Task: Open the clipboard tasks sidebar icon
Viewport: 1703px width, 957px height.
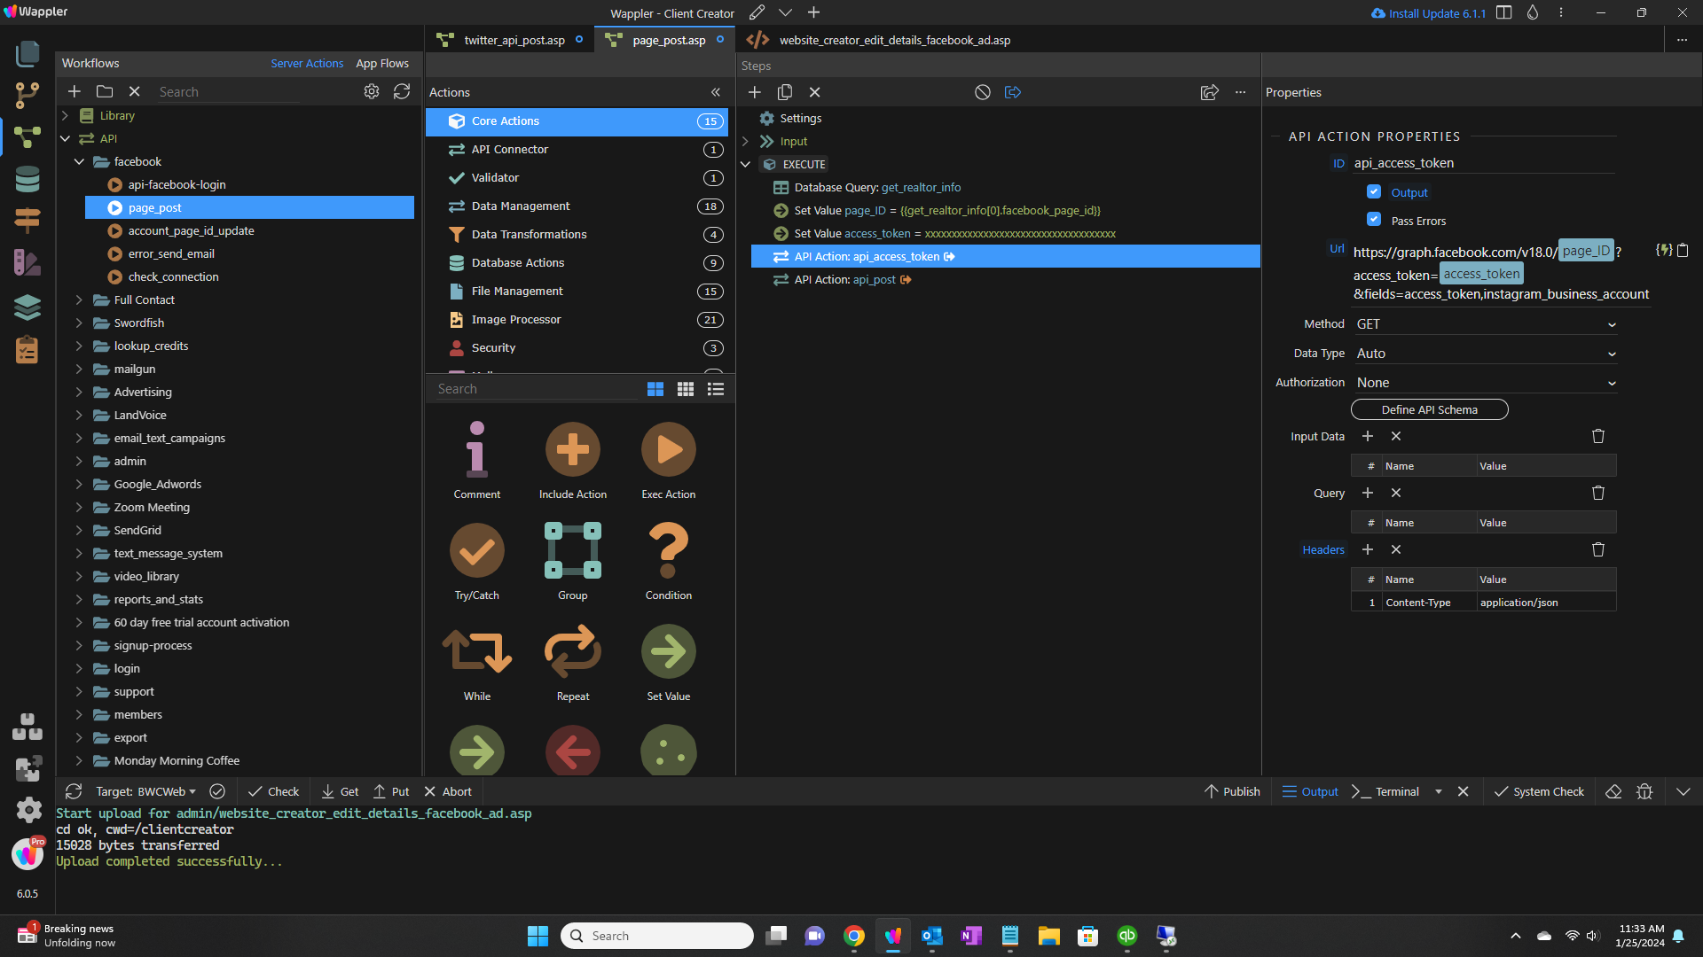Action: 27,350
